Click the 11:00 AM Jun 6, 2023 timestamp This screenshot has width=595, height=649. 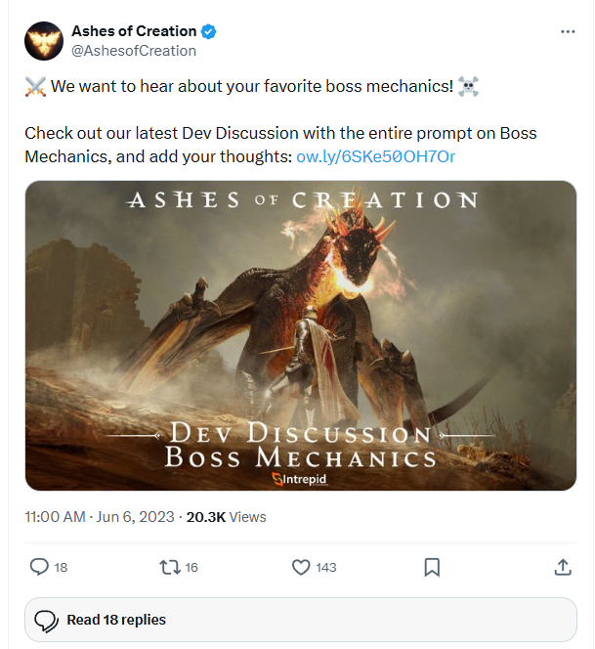click(x=100, y=517)
